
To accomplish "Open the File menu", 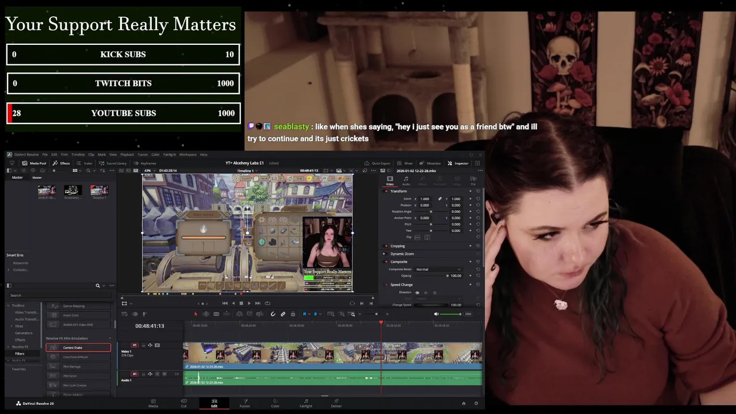I will tap(45, 155).
